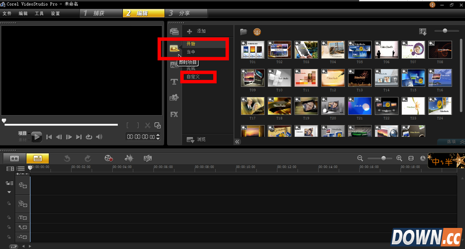Open the library sort dropdown
The width and height of the screenshot is (465, 249).
point(423,32)
